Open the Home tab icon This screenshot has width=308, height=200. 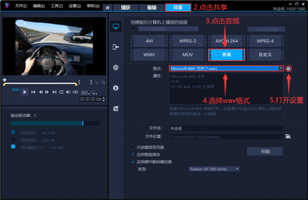(107, 8)
